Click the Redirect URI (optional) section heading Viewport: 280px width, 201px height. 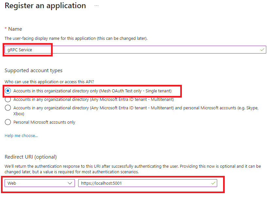point(30,157)
